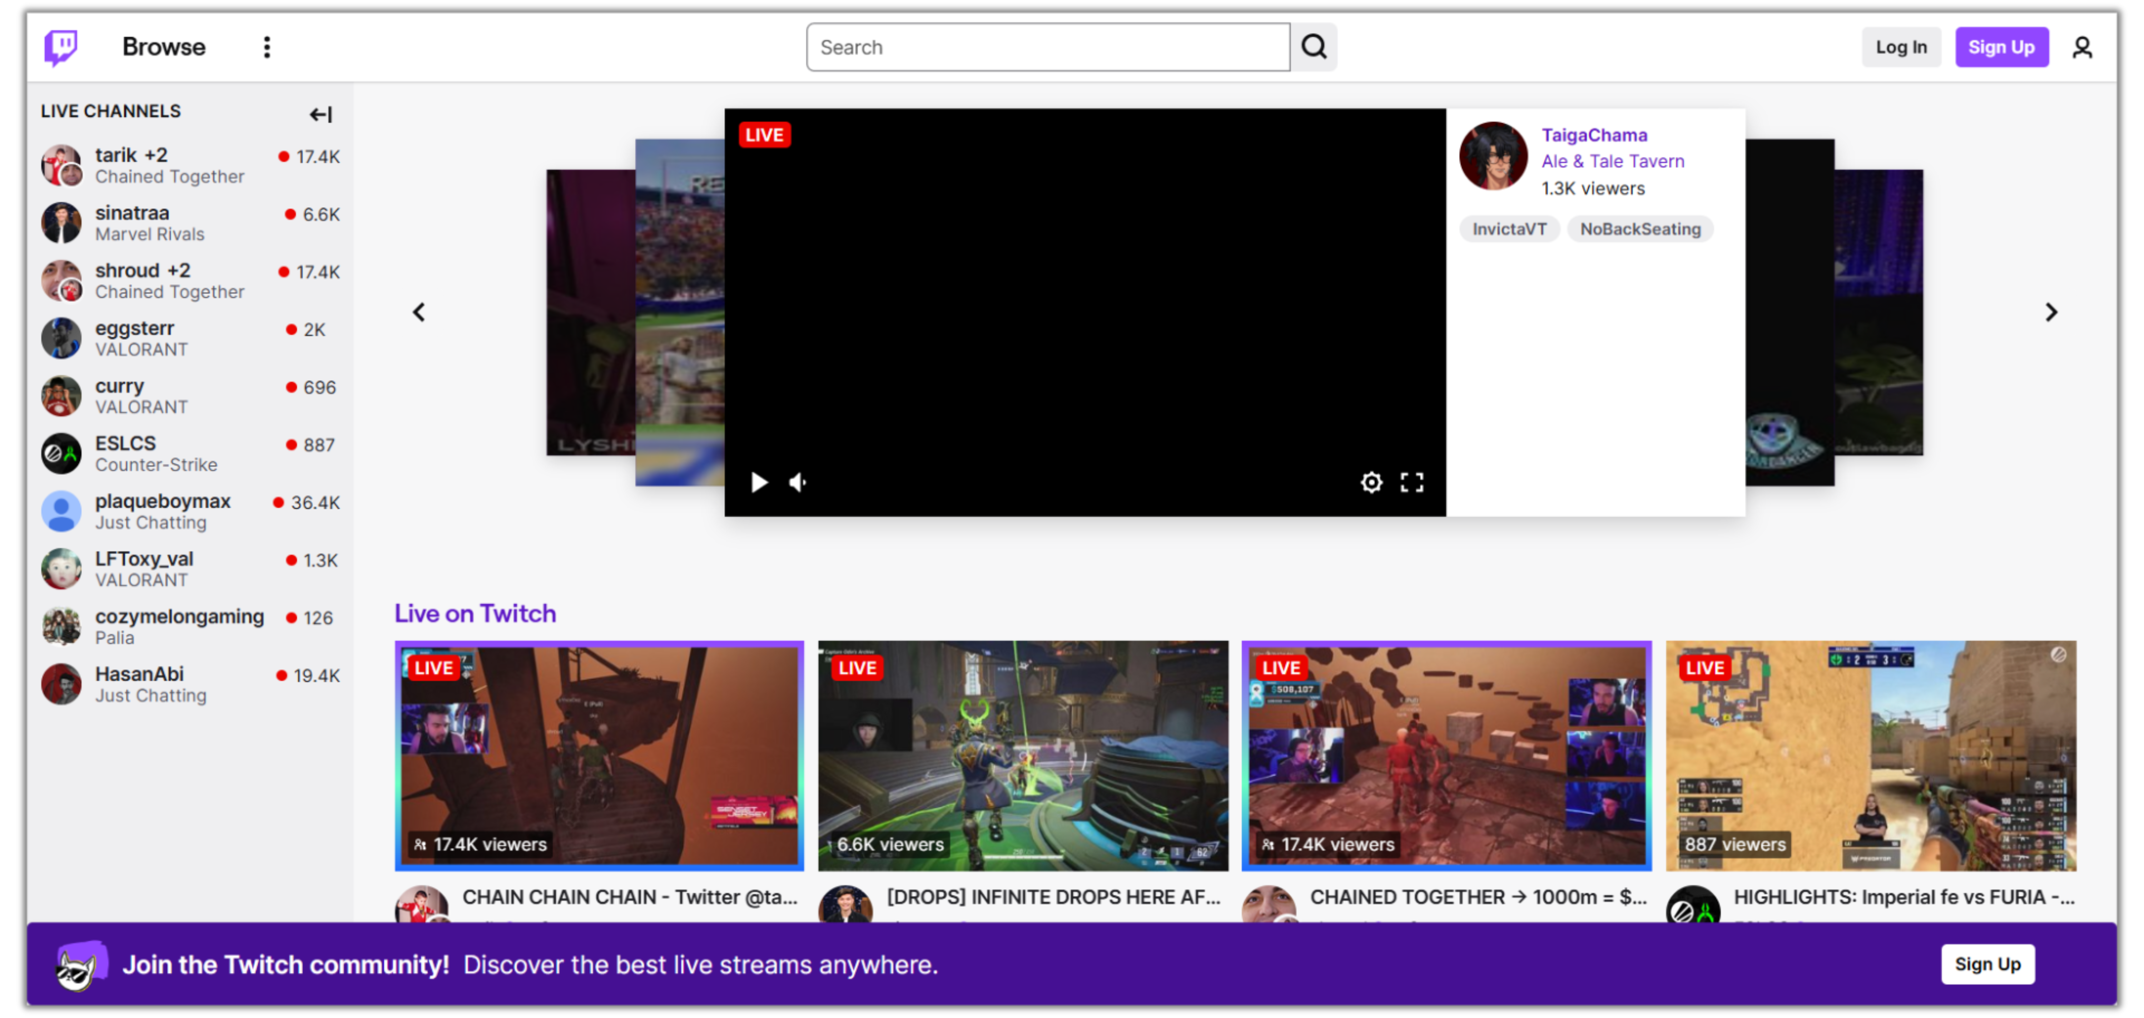Select the sinatraa Marvel Rivals channel name
The image size is (2144, 1018).
tap(132, 213)
